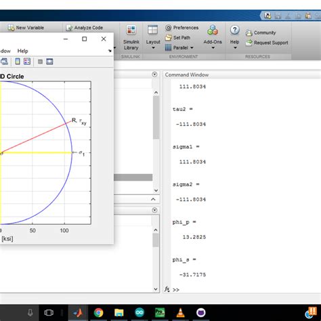Expand the Layout dropdown arrow
The image size is (321, 321).
coord(153,48)
